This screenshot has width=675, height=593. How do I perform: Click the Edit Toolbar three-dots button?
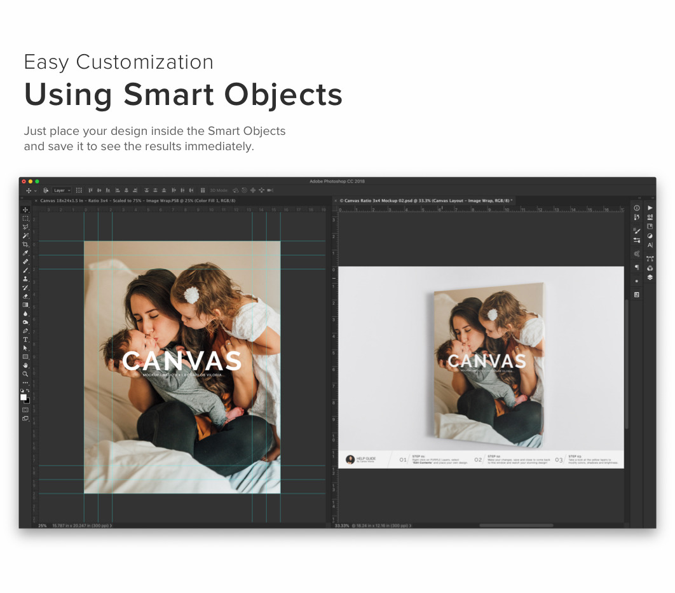[x=25, y=383]
